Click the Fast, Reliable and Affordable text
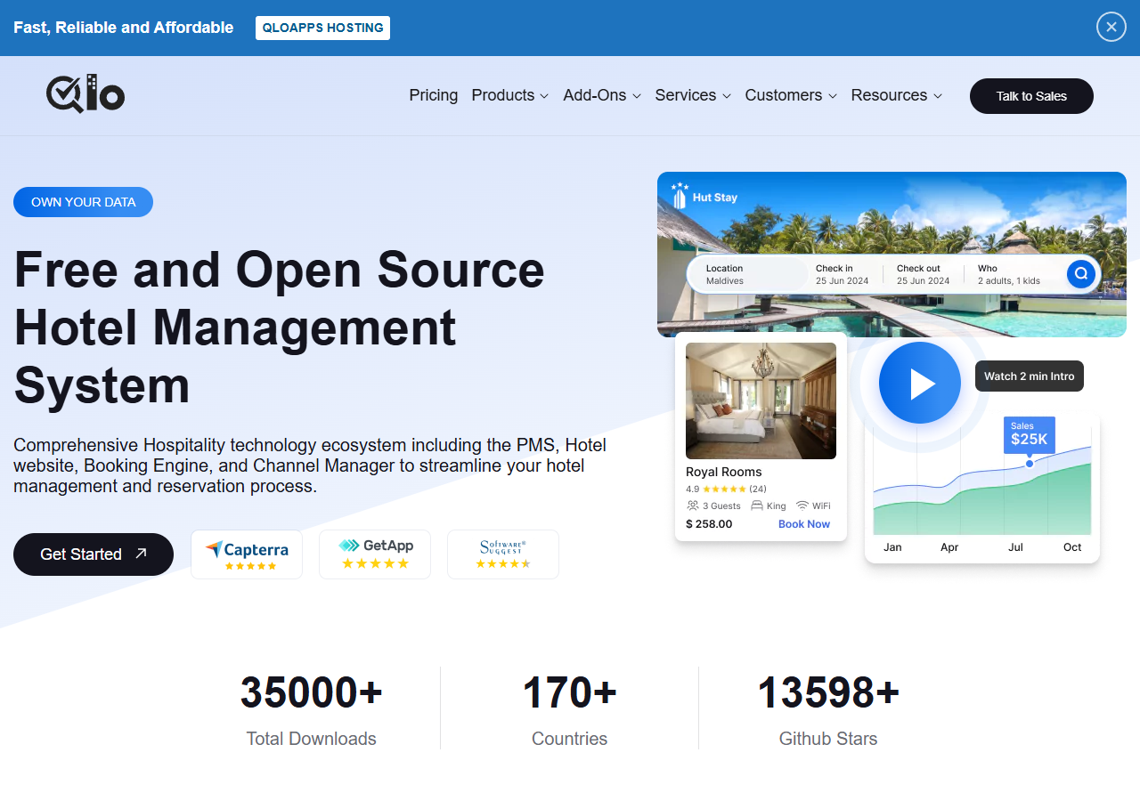Image resolution: width=1140 pixels, height=801 pixels. (124, 28)
